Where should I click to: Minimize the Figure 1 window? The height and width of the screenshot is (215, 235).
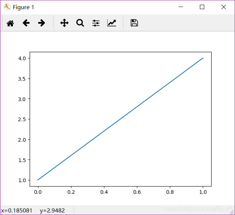coord(181,7)
